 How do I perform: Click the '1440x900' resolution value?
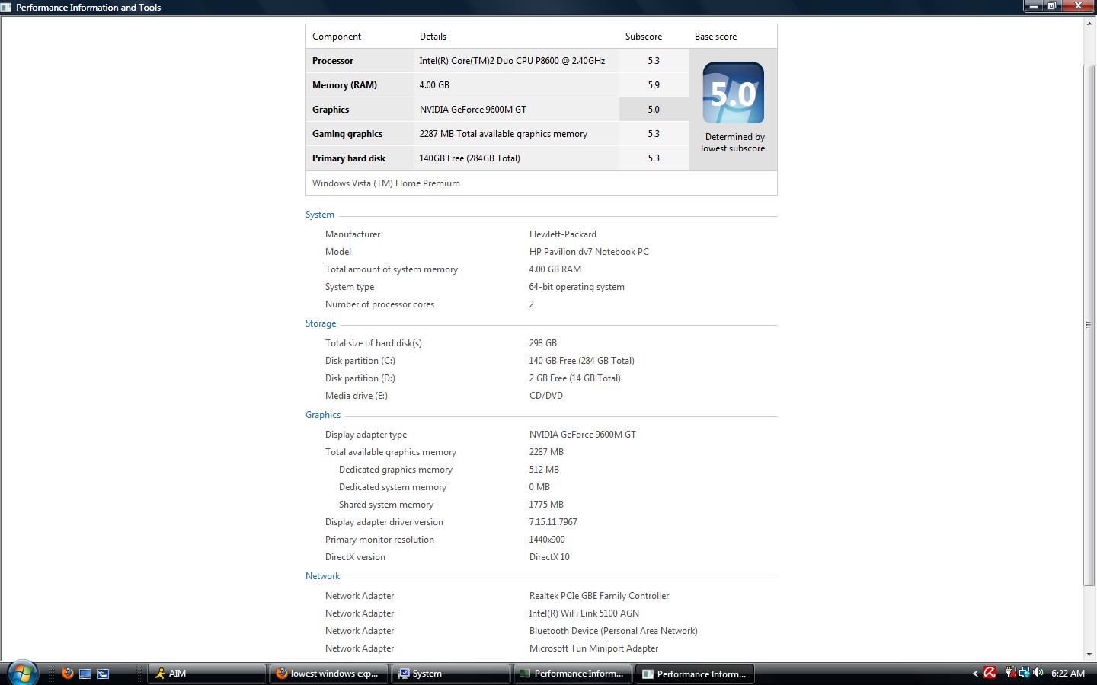pos(547,540)
